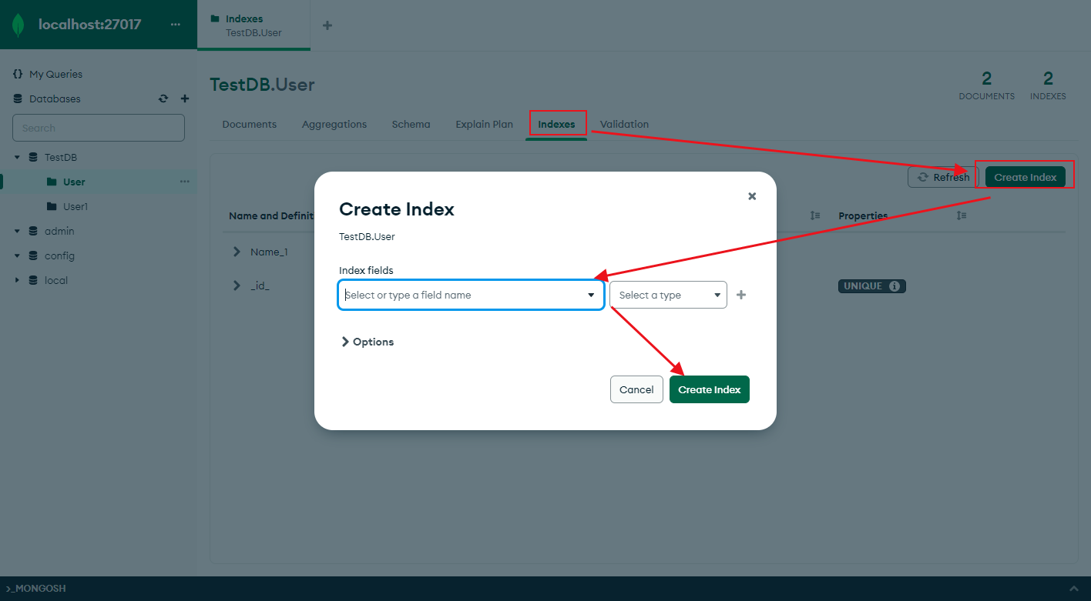The image size is (1091, 601).
Task: Click the Name and Definition column header
Action: (271, 215)
